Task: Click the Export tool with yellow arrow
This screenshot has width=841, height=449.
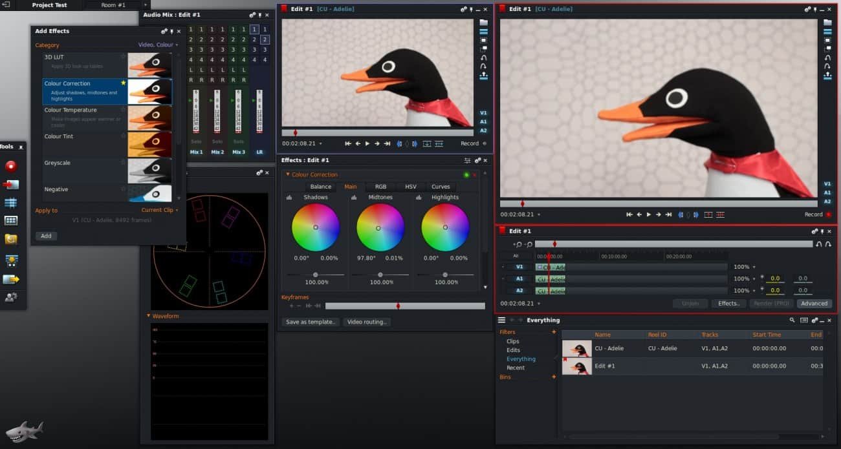Action: 11,279
